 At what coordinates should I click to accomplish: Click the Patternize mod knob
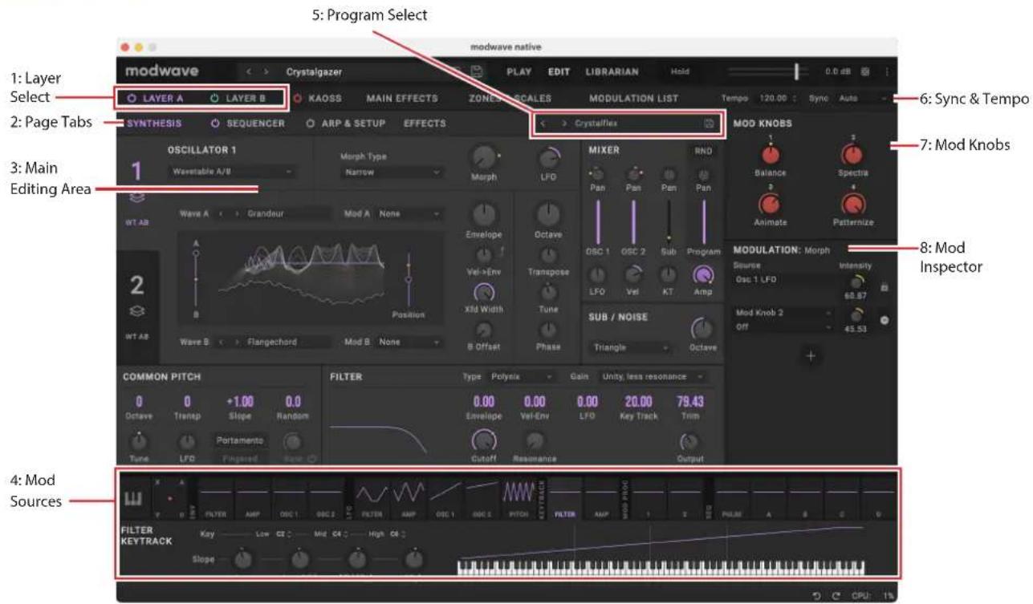coord(853,206)
